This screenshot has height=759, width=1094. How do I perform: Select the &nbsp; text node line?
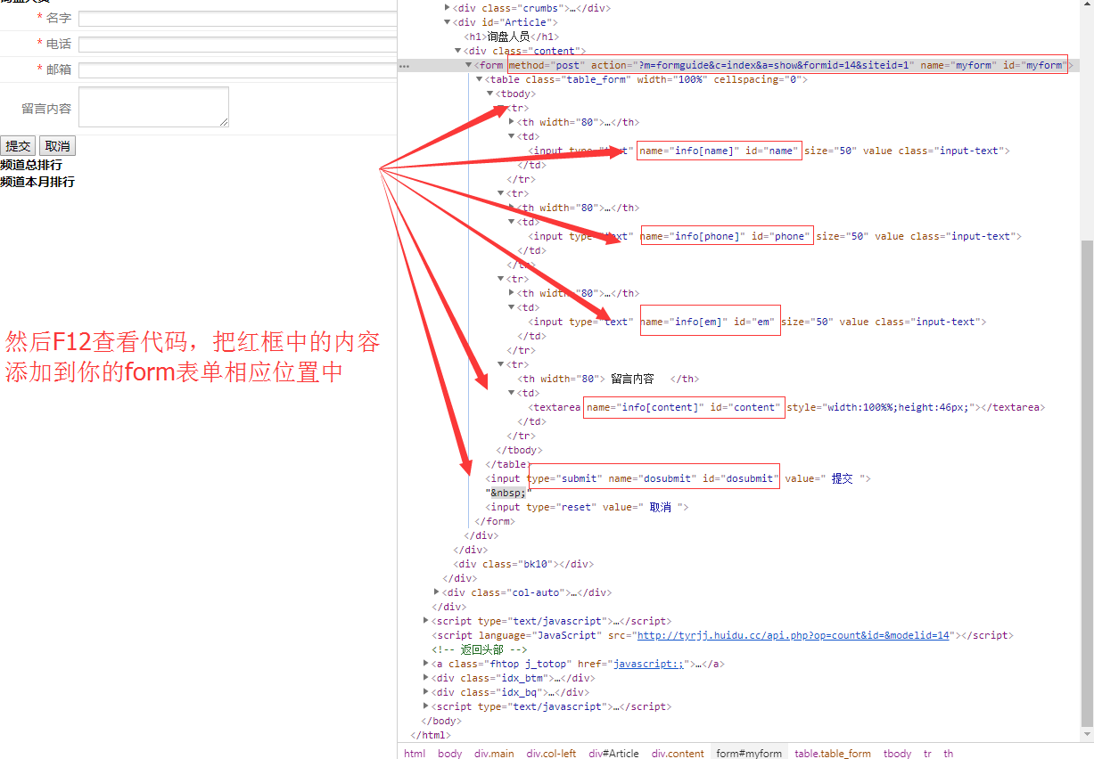point(508,493)
